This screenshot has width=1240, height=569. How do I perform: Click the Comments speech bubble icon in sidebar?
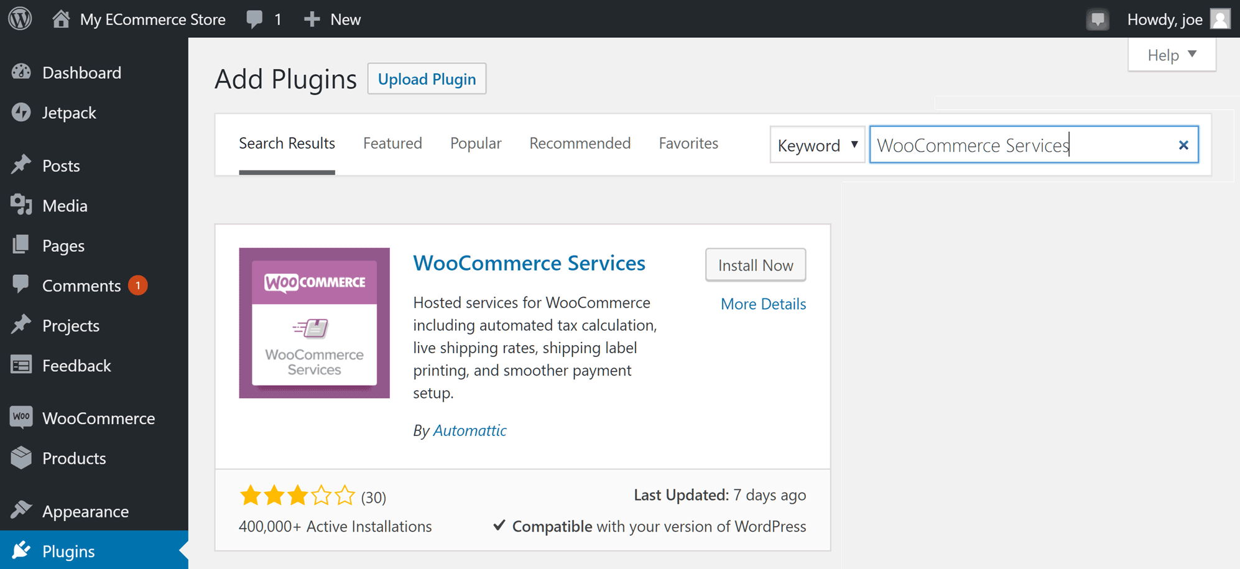(21, 284)
